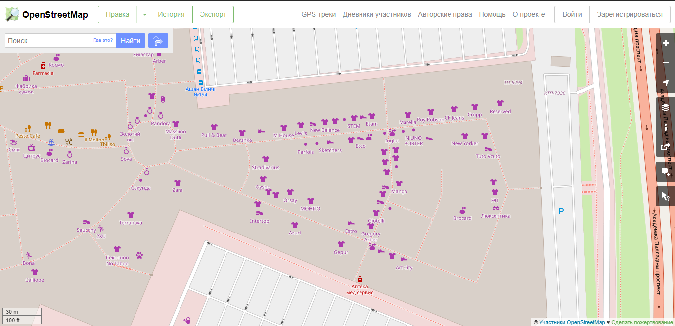Select the Фабрика сумок bag icon
This screenshot has width=675, height=326.
point(26,78)
